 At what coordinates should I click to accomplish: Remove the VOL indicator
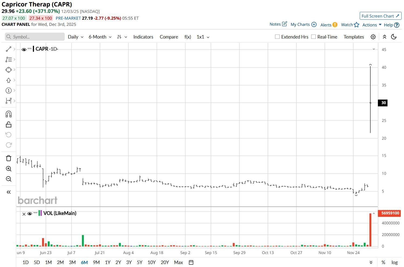24,214
